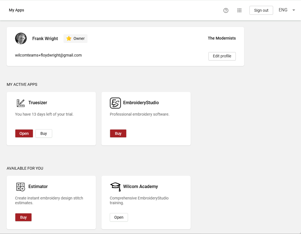Sign out of the account
The image size is (301, 234).
coord(261,10)
